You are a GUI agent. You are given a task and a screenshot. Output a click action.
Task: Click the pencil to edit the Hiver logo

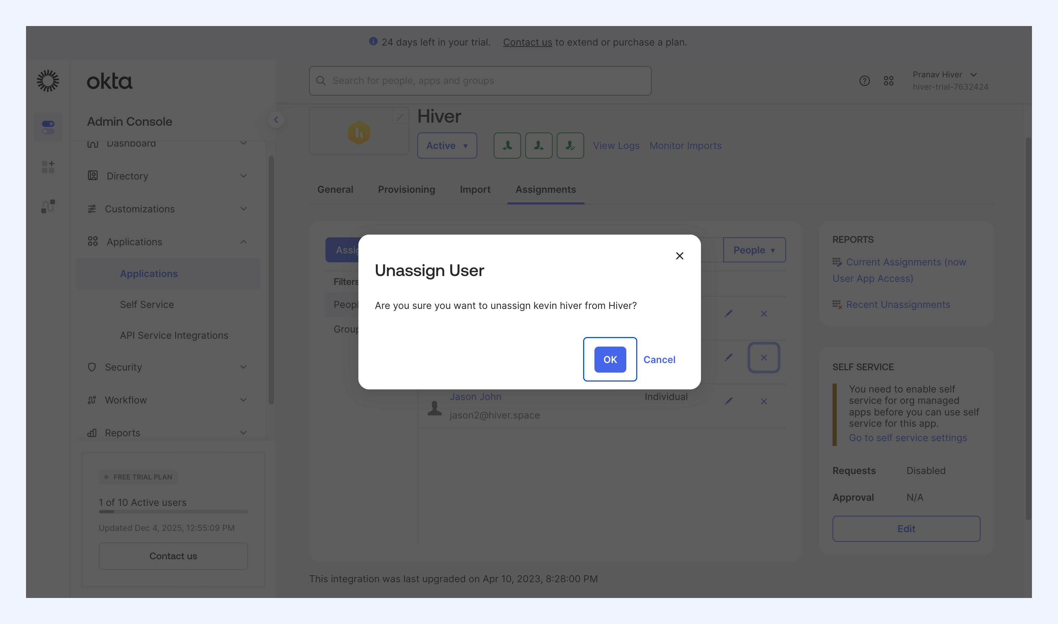pos(399,116)
